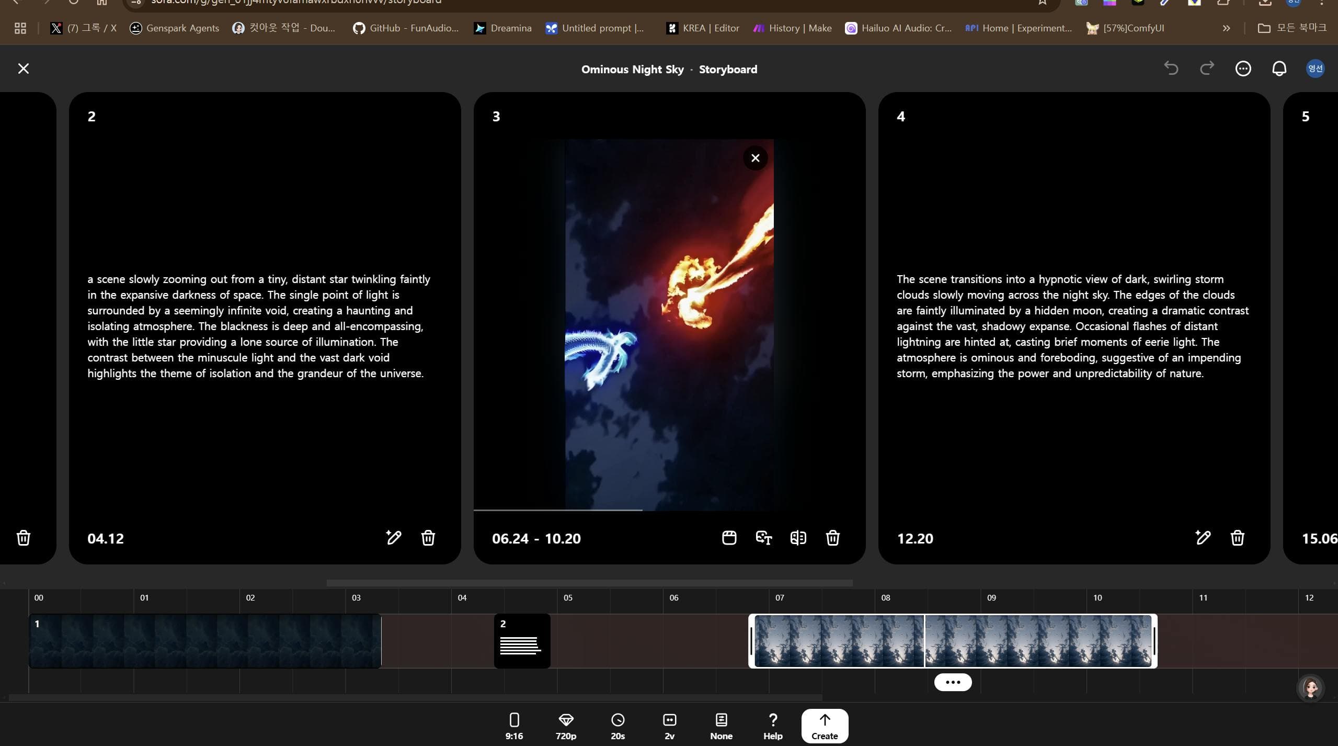This screenshot has height=746, width=1338.
Task: Open the History Make bookmark
Action: pyautogui.click(x=792, y=28)
